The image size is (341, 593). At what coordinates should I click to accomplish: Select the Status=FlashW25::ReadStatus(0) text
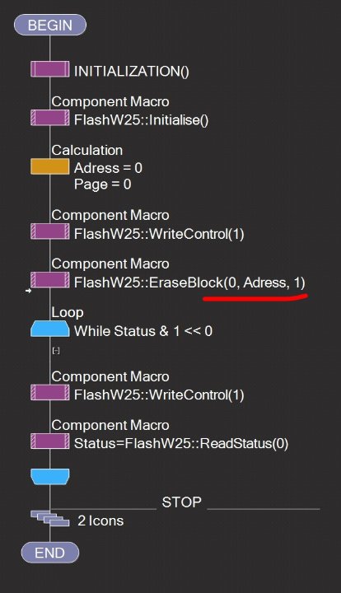point(181,443)
